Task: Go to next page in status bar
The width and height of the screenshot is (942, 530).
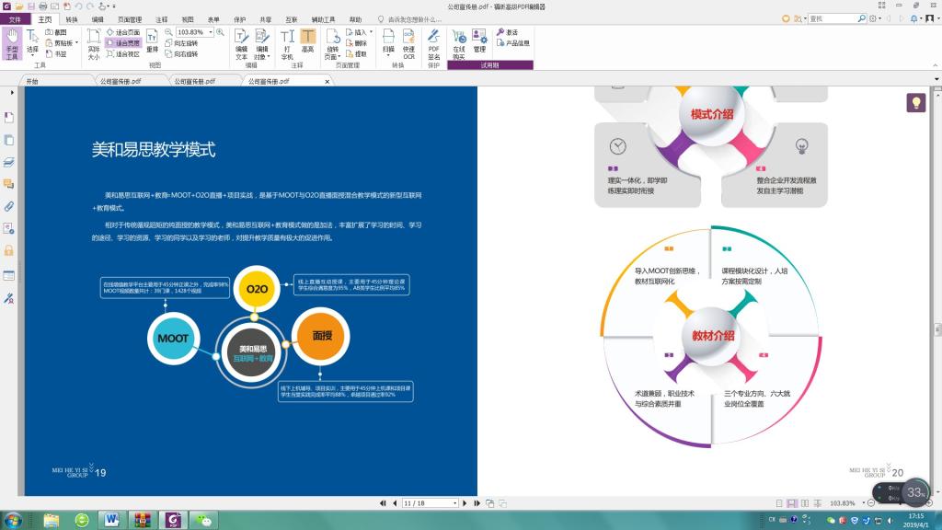Action: coord(465,503)
